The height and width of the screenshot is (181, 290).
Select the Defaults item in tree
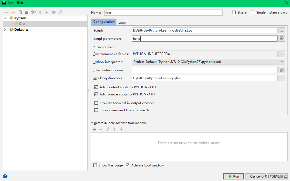[21, 30]
